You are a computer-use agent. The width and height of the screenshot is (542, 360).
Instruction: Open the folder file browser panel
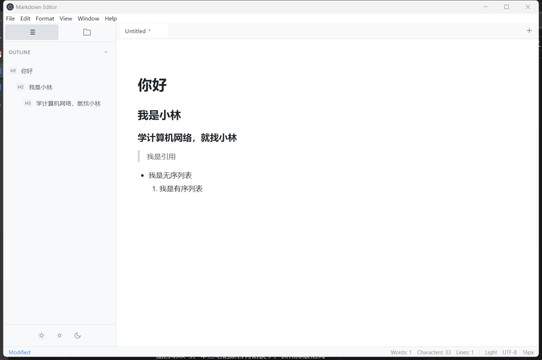pos(87,32)
